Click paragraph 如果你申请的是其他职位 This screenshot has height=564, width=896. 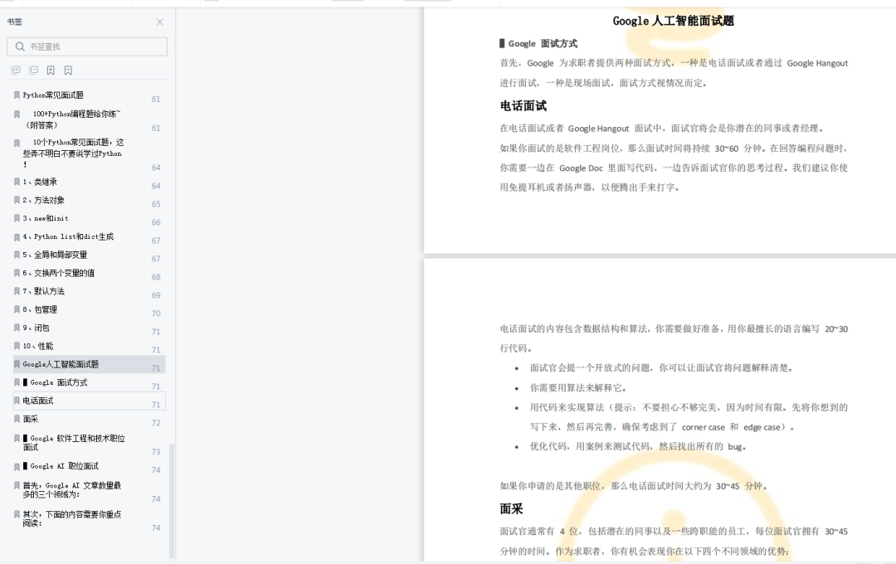tap(634, 486)
